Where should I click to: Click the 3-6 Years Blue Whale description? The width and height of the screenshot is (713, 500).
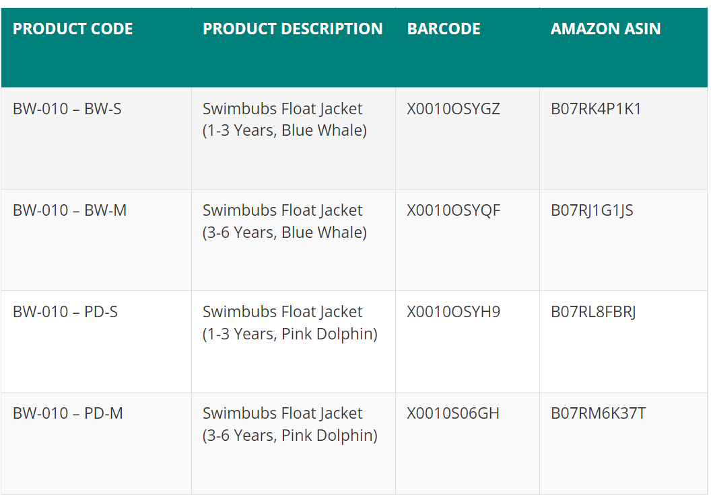(x=285, y=221)
